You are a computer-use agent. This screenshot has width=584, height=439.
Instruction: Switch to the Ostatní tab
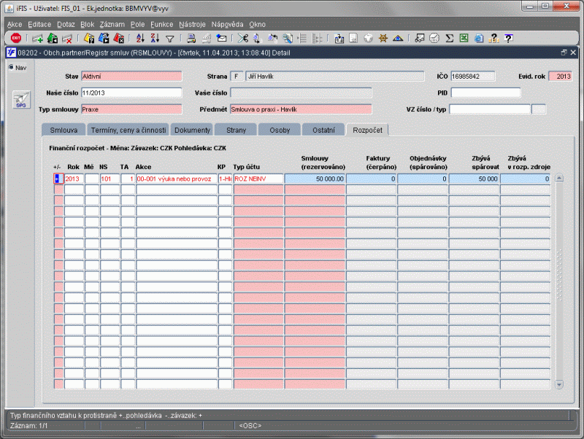pos(323,130)
